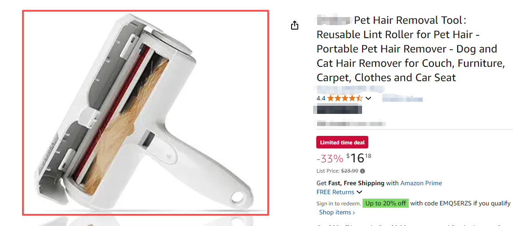The height and width of the screenshot is (226, 513).
Task: Click the $16.18 deal price
Action: [358, 158]
